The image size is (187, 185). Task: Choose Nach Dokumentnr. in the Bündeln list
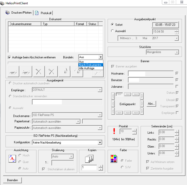tap(91, 65)
